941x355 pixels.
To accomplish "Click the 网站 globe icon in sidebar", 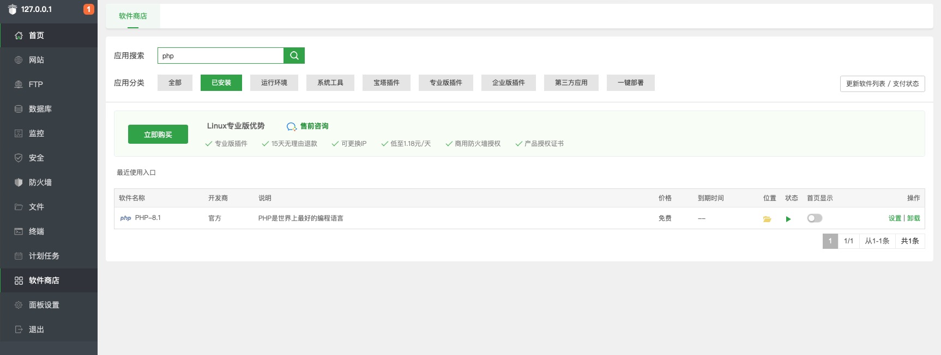I will pyautogui.click(x=19, y=60).
